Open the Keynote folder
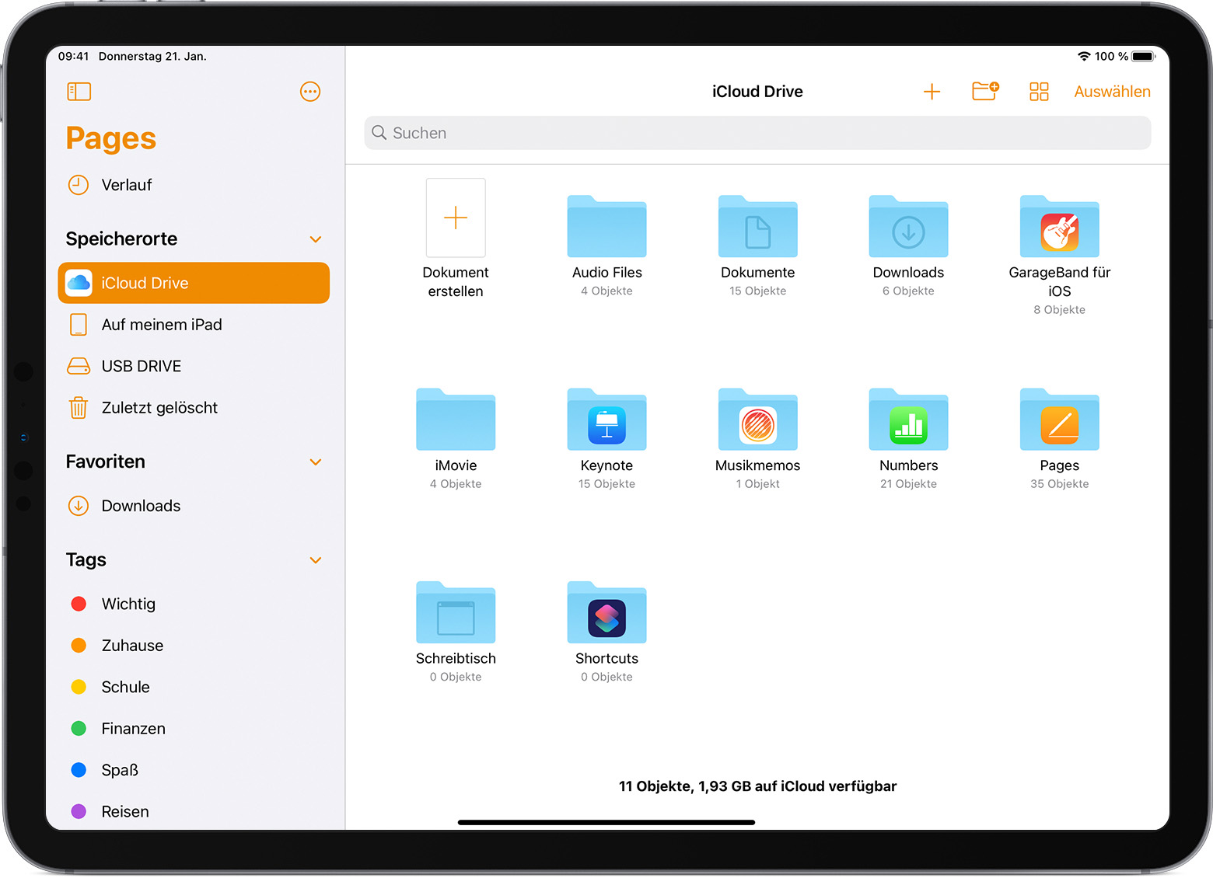 [607, 440]
